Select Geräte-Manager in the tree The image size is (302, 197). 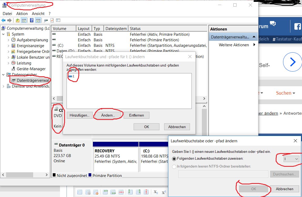tap(28, 69)
